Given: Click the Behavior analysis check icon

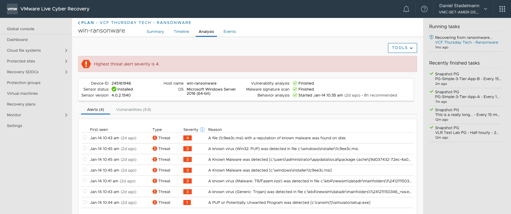Looking at the screenshot, I should (295, 95).
